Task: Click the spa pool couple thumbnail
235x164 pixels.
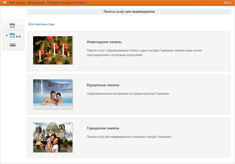Action: pyautogui.click(x=53, y=95)
